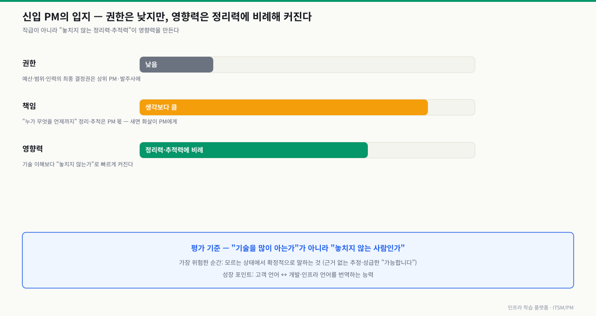Click the description 예산·범위·인력의 최종 결정권은

click(x=81, y=79)
